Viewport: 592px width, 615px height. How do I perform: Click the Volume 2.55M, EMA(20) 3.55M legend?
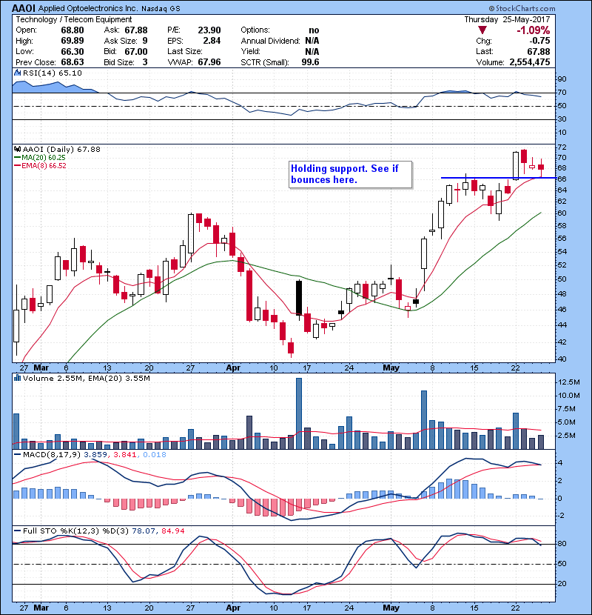coord(86,378)
